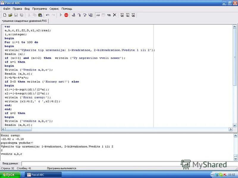Viewport: 238px width, 178px height.
Task: Click code line "writeln ('Korni ravny:');"
Action: [28, 97]
